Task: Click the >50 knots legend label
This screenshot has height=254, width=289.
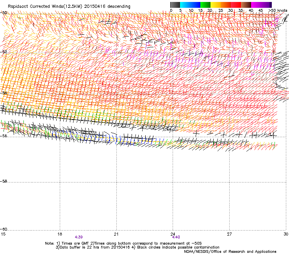Action: pyautogui.click(x=278, y=11)
